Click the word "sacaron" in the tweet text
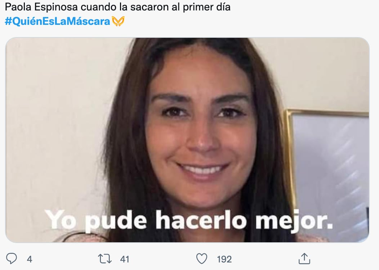Viewport: 379px width, 270px height. [x=148, y=7]
